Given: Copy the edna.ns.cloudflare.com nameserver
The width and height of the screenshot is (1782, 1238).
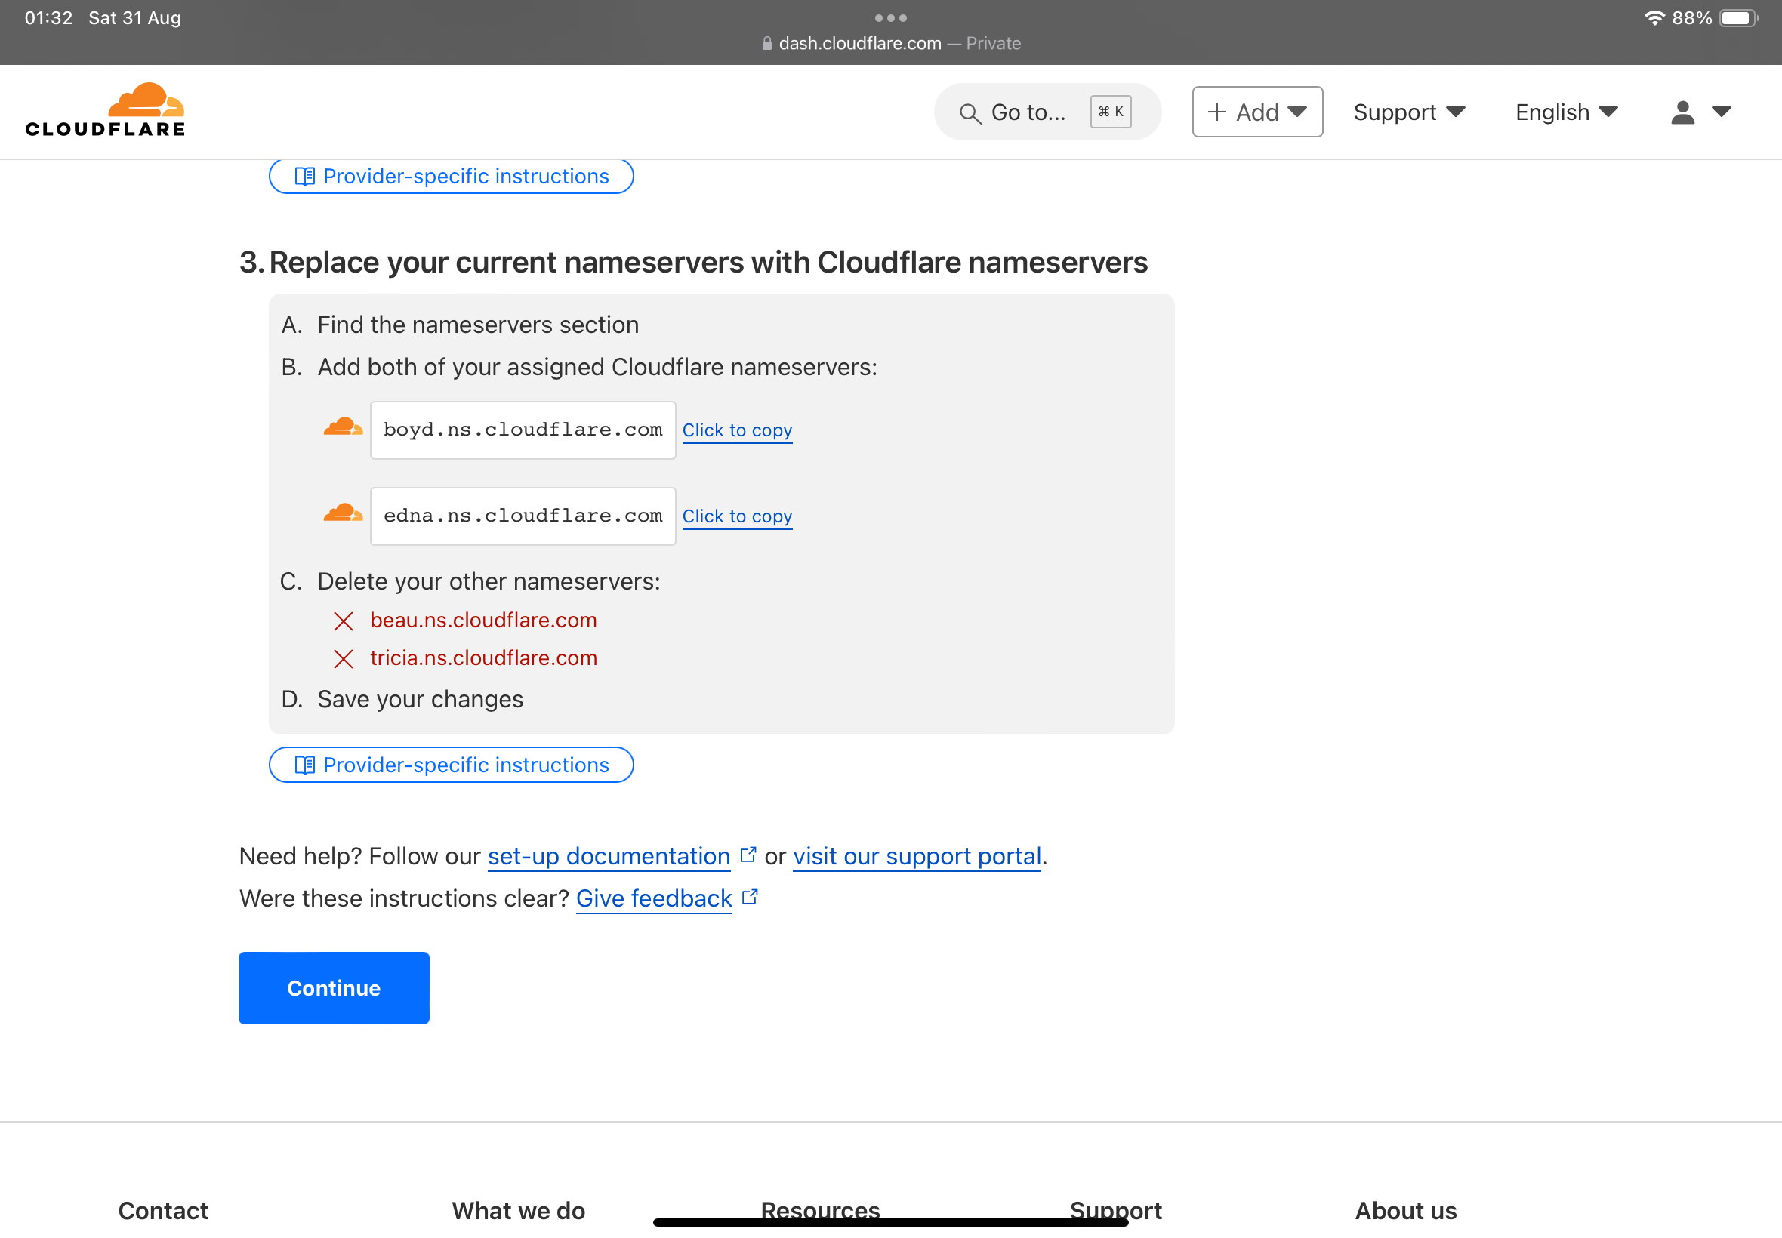Looking at the screenshot, I should click(737, 516).
